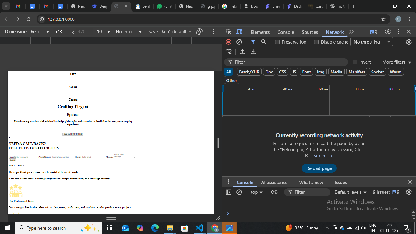Viewport: 416px width, 234px height.
Task: Tick the Invert filter checkbox
Action: (355, 62)
